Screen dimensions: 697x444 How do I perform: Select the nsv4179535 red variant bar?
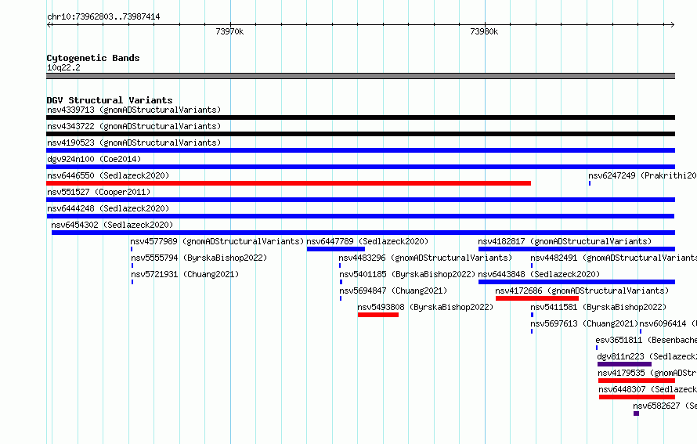pos(637,381)
